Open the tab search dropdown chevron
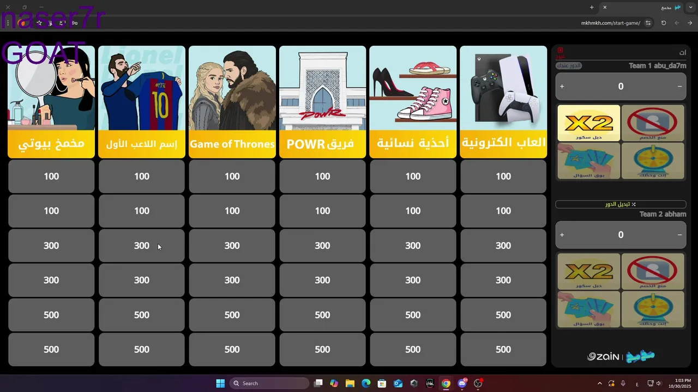Screen dimensions: 698x392 [x=690, y=7]
